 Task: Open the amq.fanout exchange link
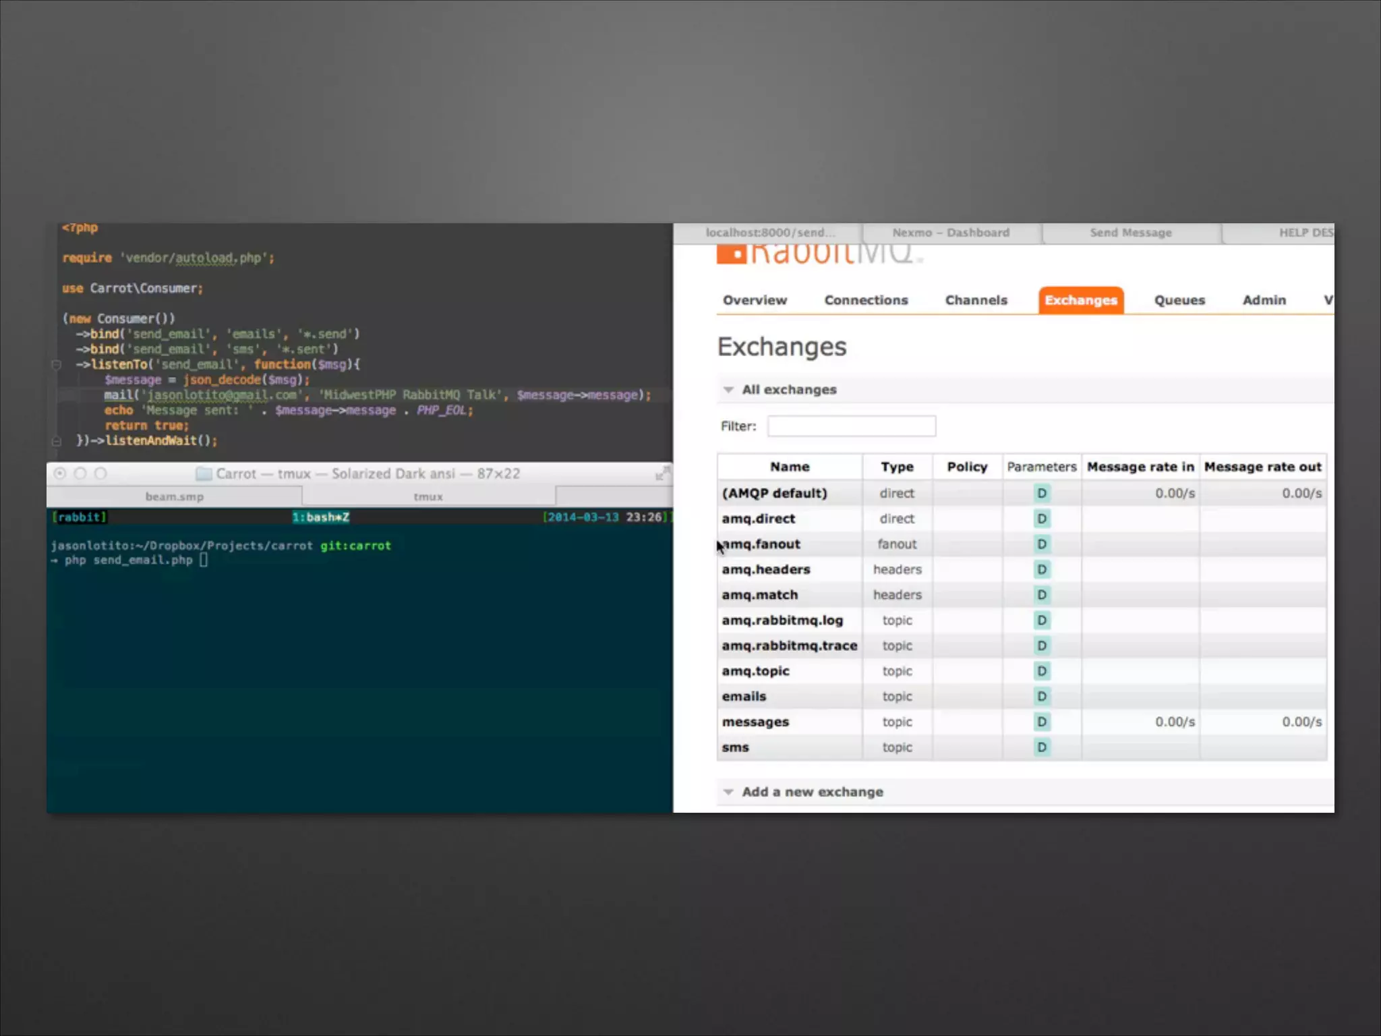point(762,544)
